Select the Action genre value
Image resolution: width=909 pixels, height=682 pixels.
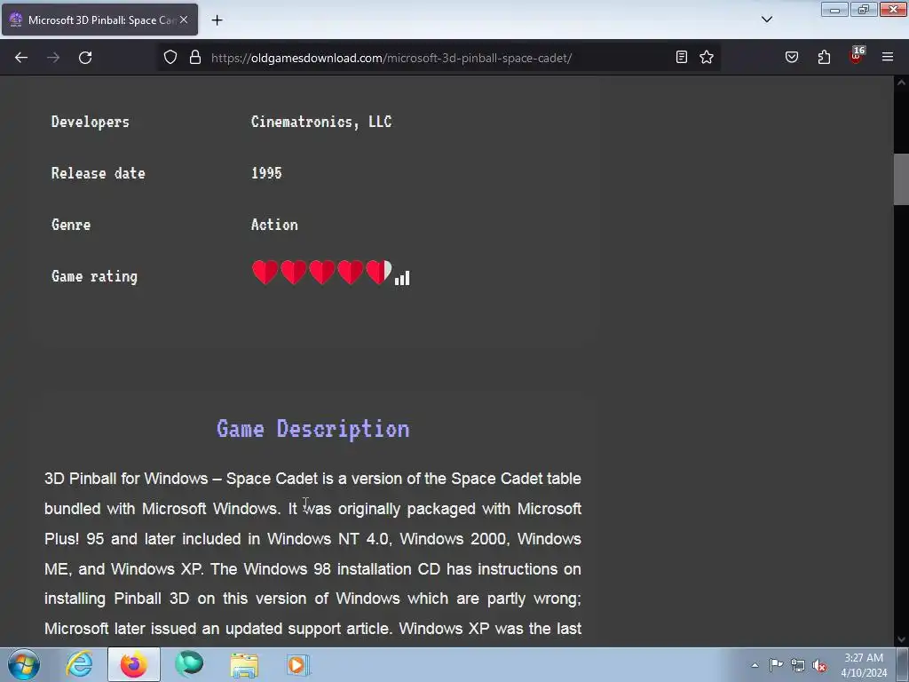click(x=274, y=225)
